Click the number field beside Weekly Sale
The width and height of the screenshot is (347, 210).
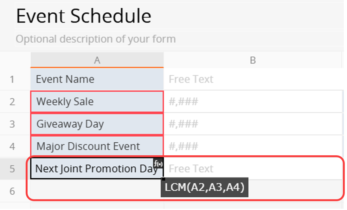[x=253, y=102]
